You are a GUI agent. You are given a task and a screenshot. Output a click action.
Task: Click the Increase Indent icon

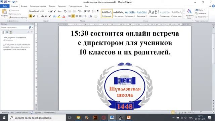[89, 11]
